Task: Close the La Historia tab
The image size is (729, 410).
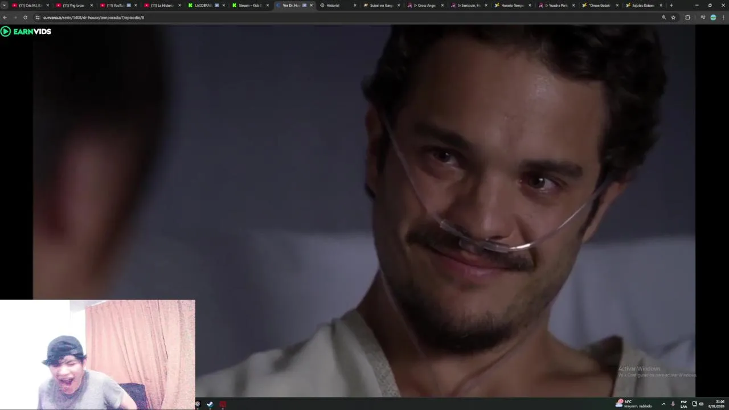Action: tap(179, 5)
